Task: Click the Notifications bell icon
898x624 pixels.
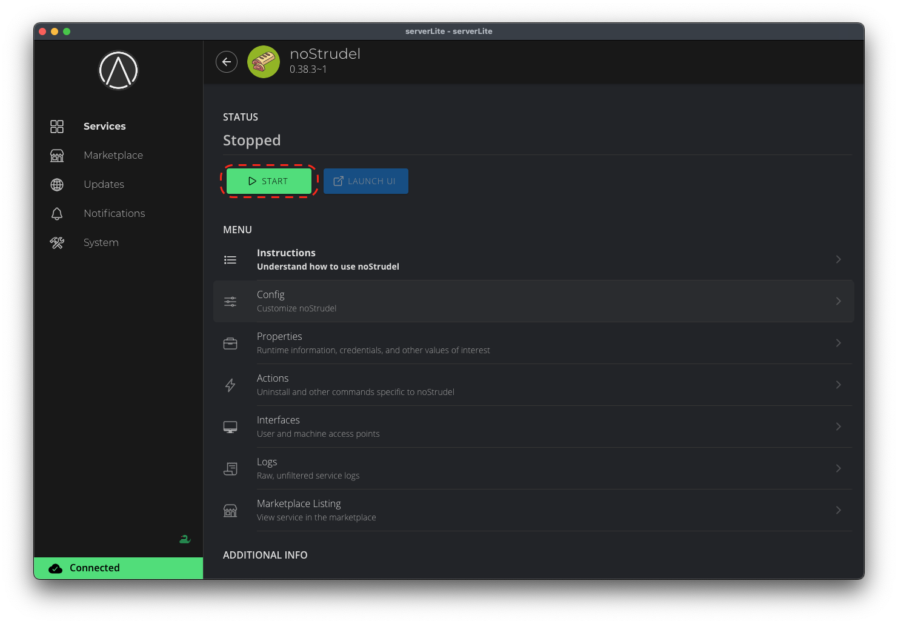Action: 57,214
